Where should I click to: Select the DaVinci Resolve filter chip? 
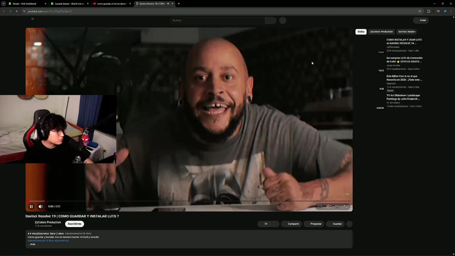(x=407, y=32)
